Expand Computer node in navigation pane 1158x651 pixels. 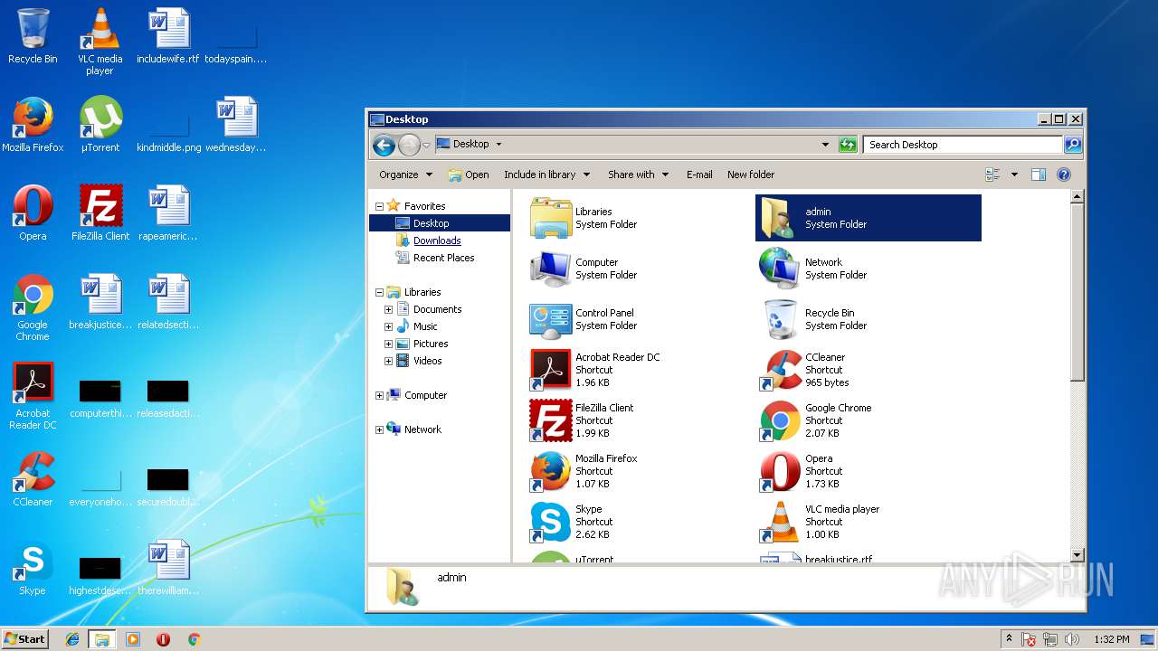tap(379, 395)
